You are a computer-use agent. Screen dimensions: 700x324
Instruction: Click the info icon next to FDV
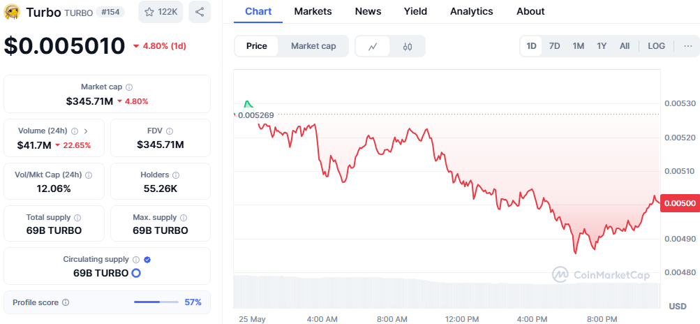pos(170,131)
